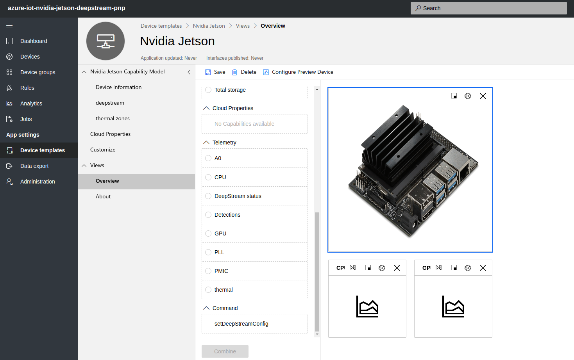Viewport: 574px width, 360px height.
Task: Remove the GPU chart tile
Action: pos(483,268)
